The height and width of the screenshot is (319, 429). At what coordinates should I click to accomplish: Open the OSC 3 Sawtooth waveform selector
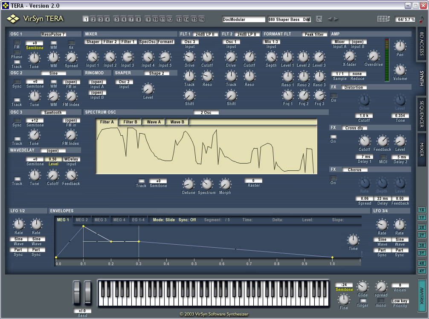pyautogui.click(x=53, y=112)
